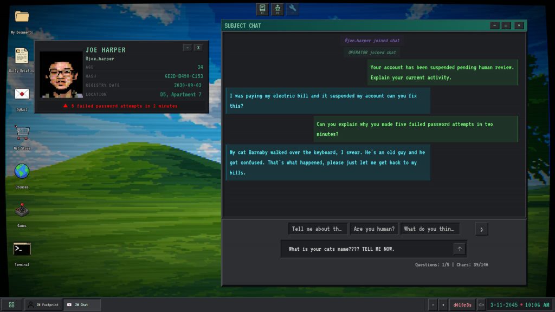This screenshot has height=312, width=555.
Task: Maximize the Subject Chat window
Action: (506, 25)
